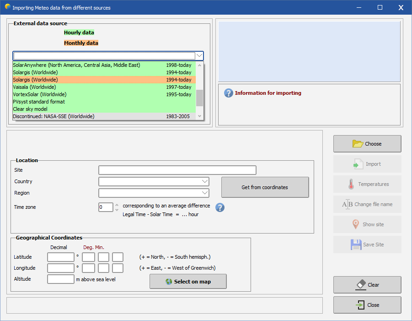Expand the Region dropdown
The width and height of the screenshot is (412, 321).
(x=205, y=193)
